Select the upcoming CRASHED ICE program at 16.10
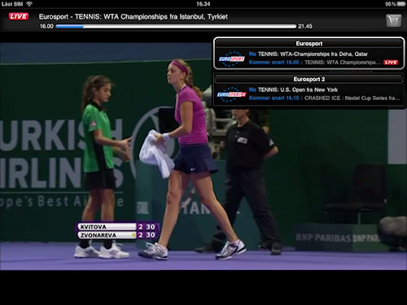The width and height of the screenshot is (407, 305). click(324, 98)
